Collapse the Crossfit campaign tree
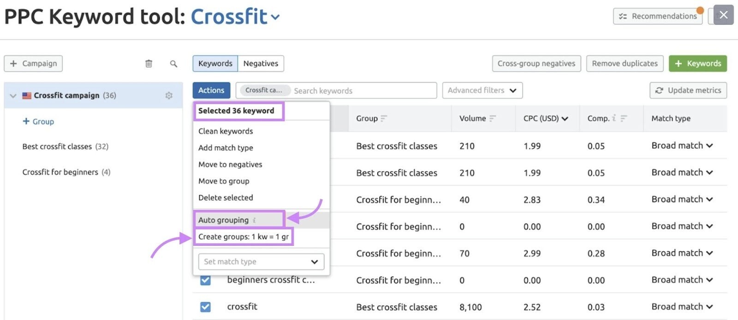 coord(13,96)
